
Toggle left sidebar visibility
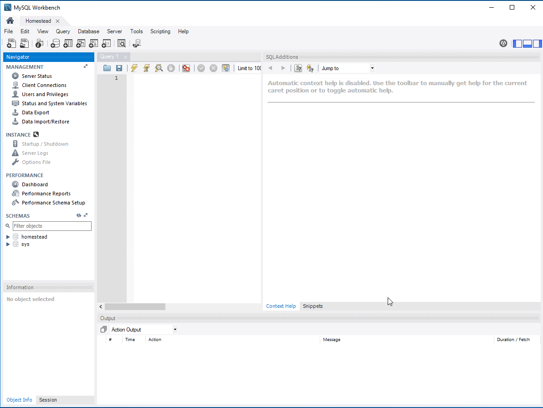click(517, 44)
